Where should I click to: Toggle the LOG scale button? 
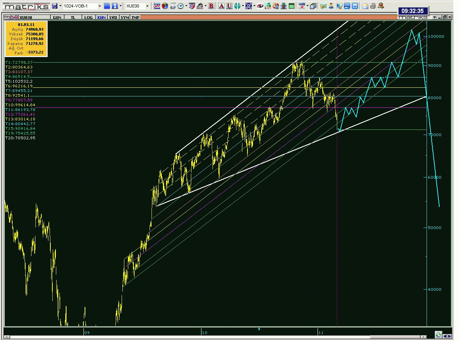[x=89, y=18]
